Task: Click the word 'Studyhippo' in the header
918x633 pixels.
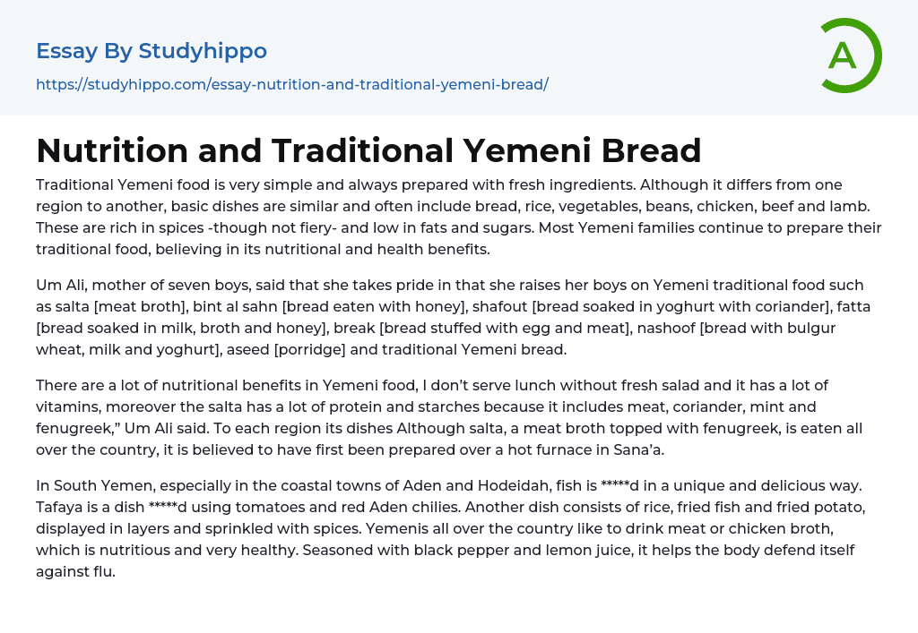Action: pos(203,51)
